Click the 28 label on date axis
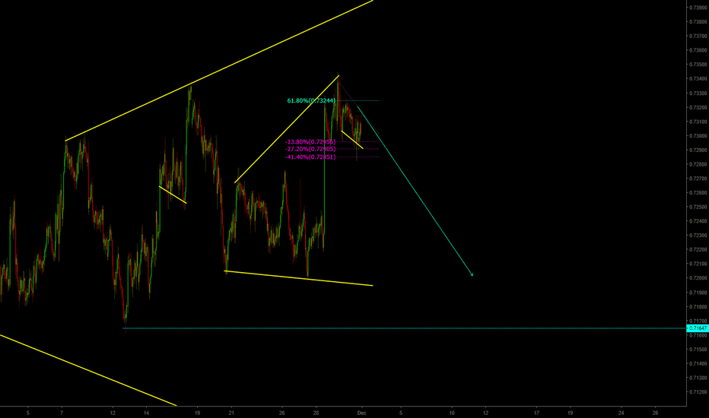 316,413
